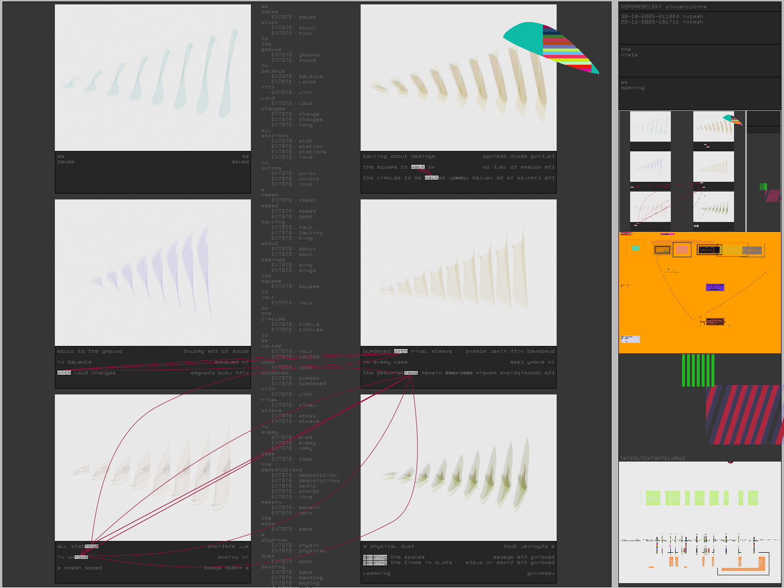Click highlighted 'walk' in 'the square to walk on'

(417, 167)
